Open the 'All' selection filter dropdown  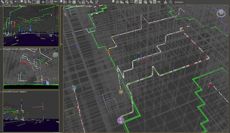click(18, 1)
